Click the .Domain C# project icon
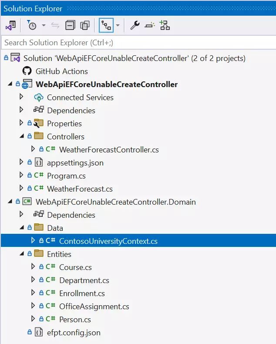This screenshot has width=276, height=344. point(27,202)
